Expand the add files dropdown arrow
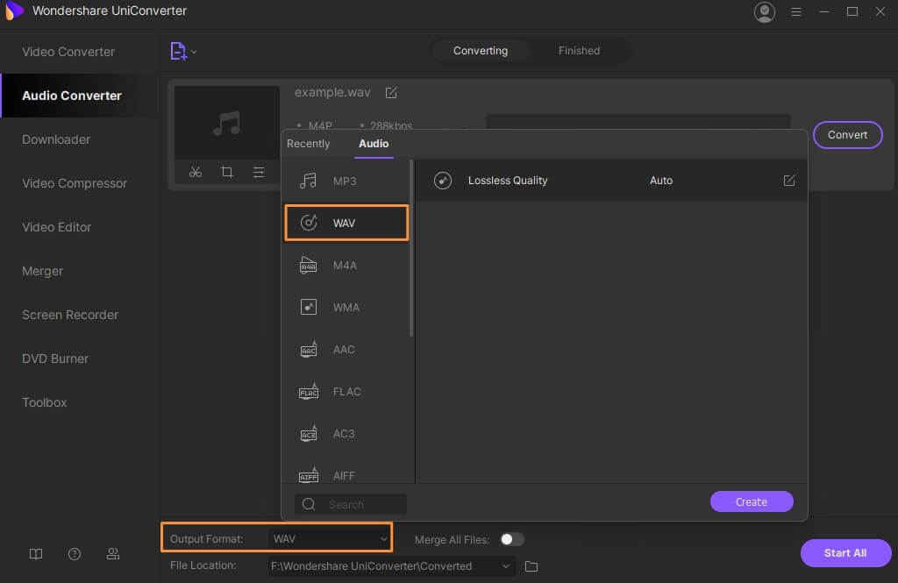 [x=194, y=52]
